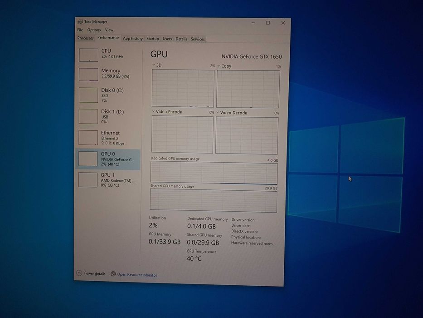Click the Video Decode graph
Image resolution: width=423 pixels, height=318 pixels.
pos(247,135)
